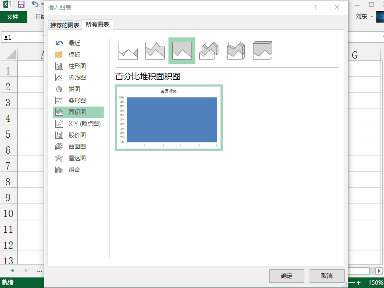Select the 折线图 line chart category
The width and height of the screenshot is (384, 288).
(78, 78)
